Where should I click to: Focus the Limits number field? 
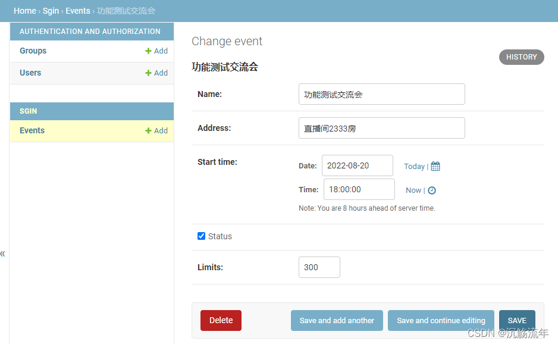coord(319,267)
